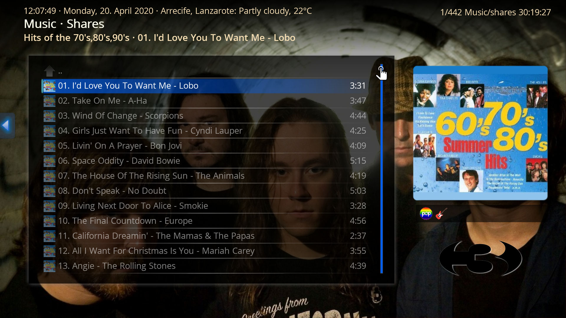Click thumbnail icon of The Final Countdown track
Viewport: 566px width, 318px height.
[x=49, y=221]
